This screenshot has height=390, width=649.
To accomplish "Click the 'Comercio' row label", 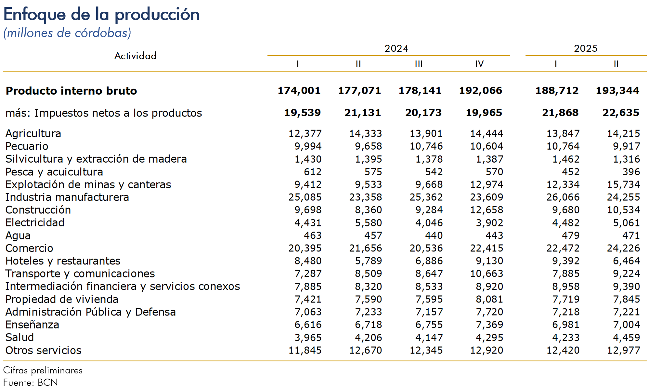I will pos(29,248).
